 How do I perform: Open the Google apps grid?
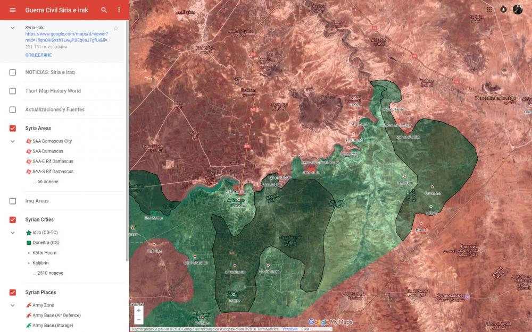pyautogui.click(x=489, y=9)
